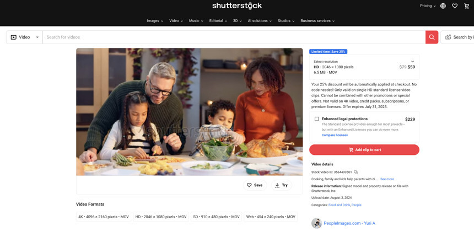The height and width of the screenshot is (232, 474).
Task: Save this video clip
Action: click(x=255, y=185)
